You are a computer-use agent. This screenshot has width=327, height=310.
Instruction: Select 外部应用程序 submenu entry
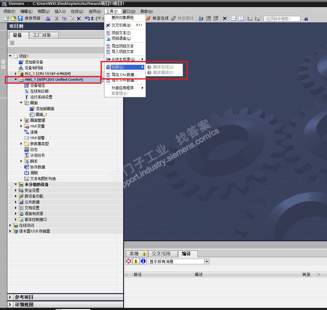[125, 88]
